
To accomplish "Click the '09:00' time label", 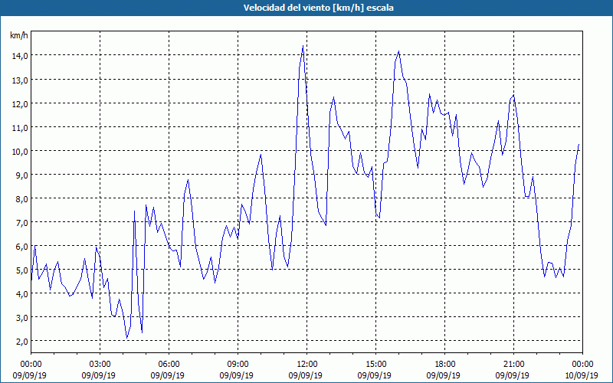I will point(238,365).
